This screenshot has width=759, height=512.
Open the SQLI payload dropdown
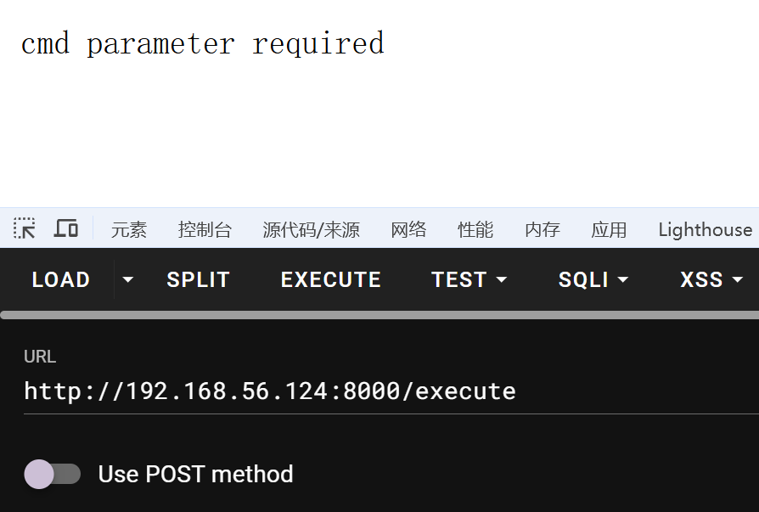593,279
